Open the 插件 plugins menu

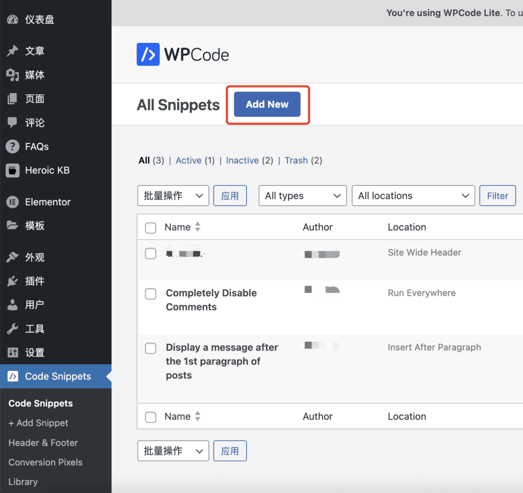[x=35, y=281]
